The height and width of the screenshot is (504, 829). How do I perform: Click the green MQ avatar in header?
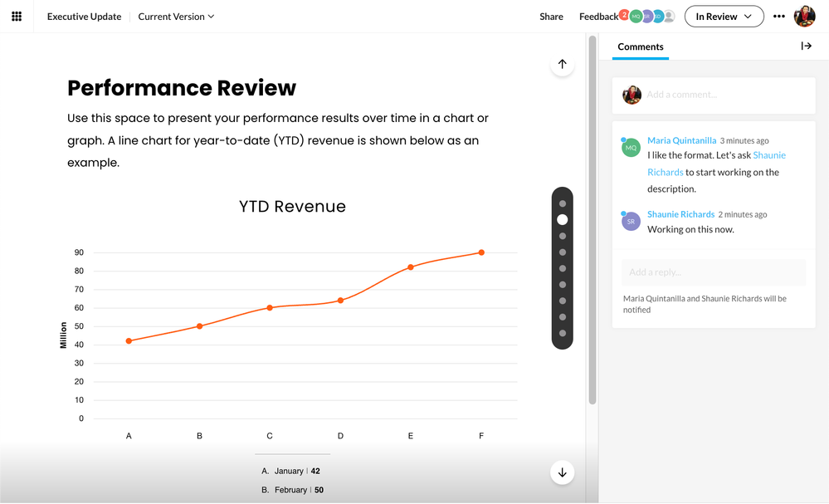pos(636,17)
